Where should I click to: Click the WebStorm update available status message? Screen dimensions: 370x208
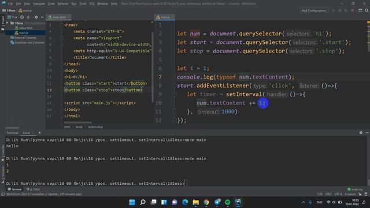pyautogui.click(x=44, y=194)
